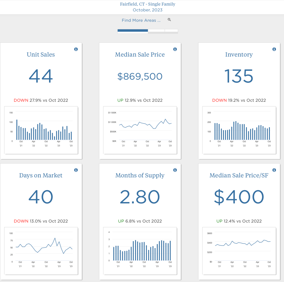
Task: Click the magnifying glass search icon
Action: coord(169,20)
